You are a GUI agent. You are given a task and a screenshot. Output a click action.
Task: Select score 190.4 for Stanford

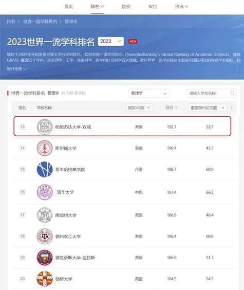coord(172,148)
